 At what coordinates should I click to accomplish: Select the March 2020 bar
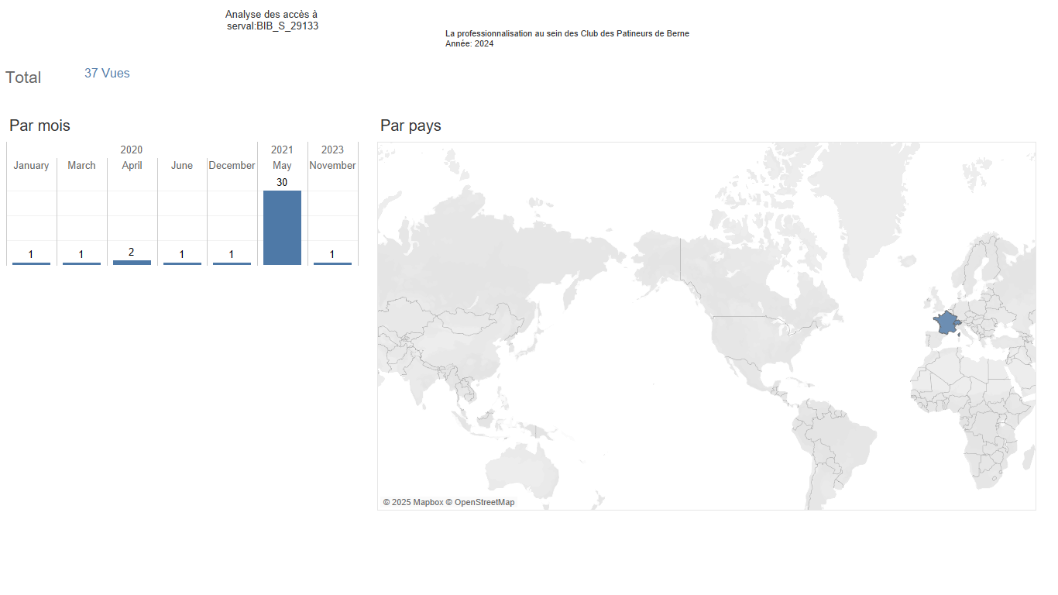(81, 263)
